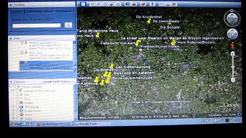Enable the Grenzen und Beschriftungen layer checkbox

click(x=17, y=90)
